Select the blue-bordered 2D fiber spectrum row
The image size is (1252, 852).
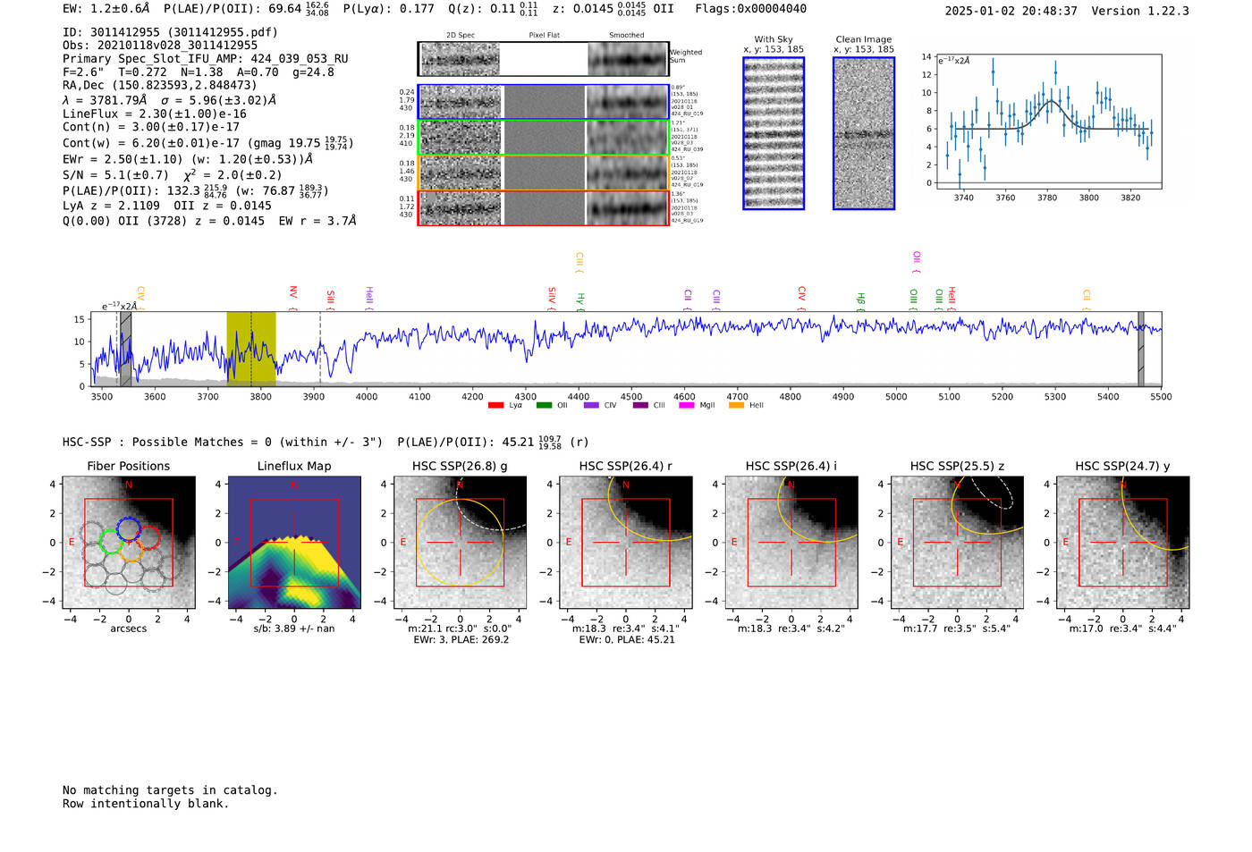[x=544, y=102]
